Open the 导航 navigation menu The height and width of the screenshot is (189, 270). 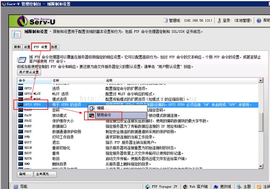pyautogui.click(x=21, y=187)
